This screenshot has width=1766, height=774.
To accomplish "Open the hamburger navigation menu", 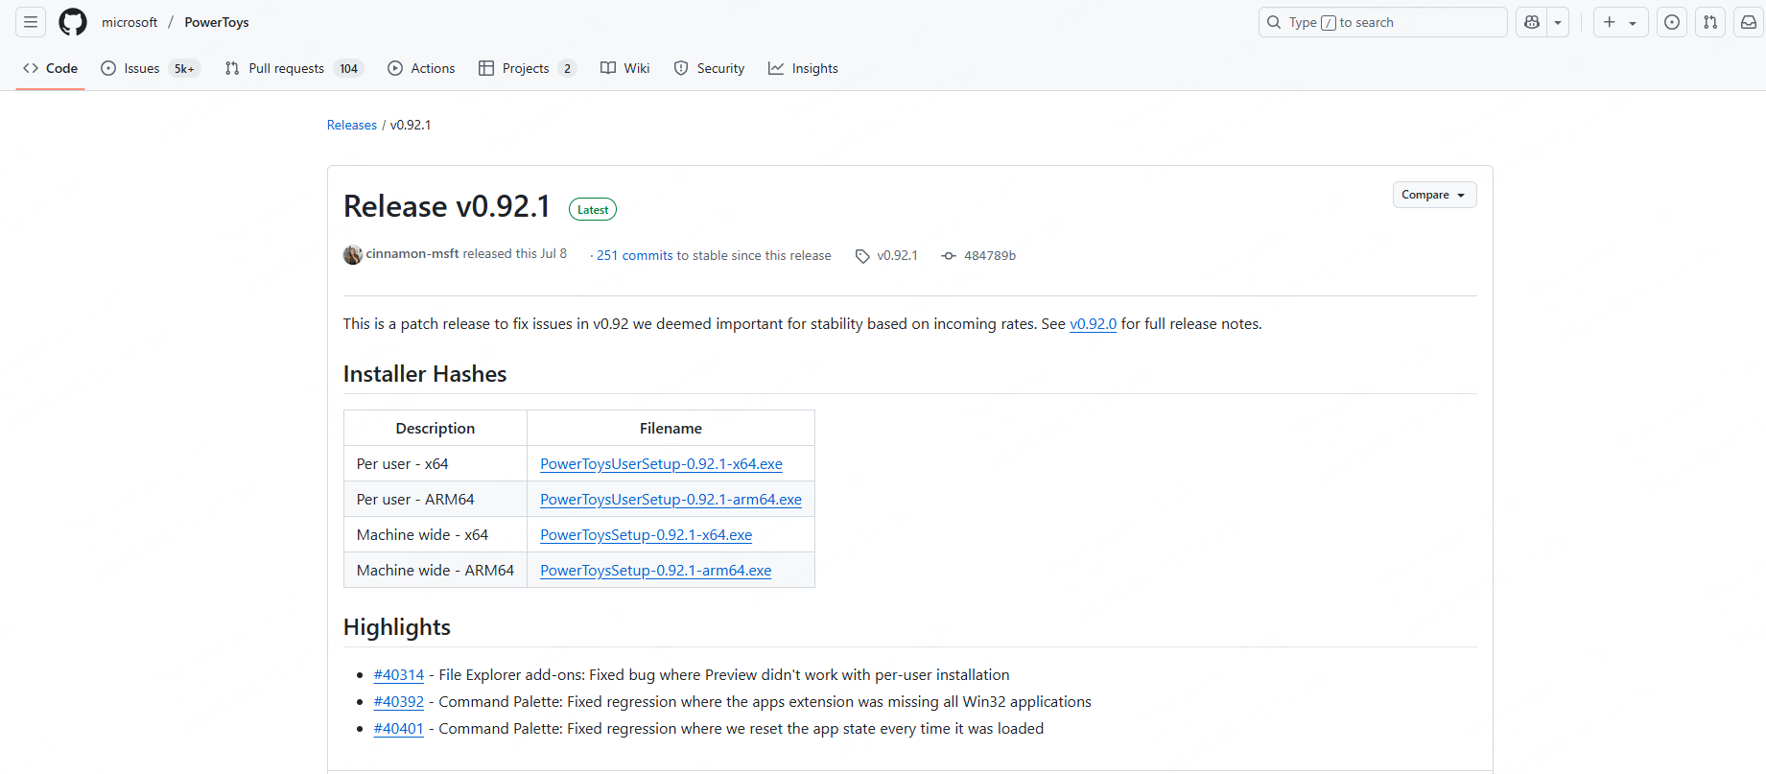I will (31, 22).
